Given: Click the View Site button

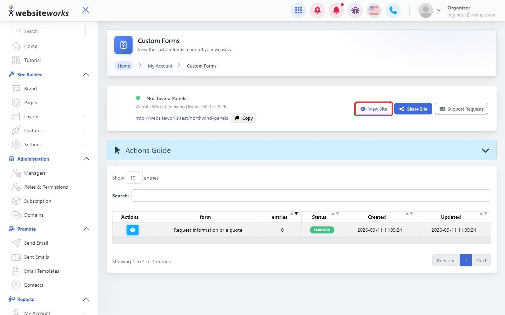Looking at the screenshot, I should click(x=373, y=109).
